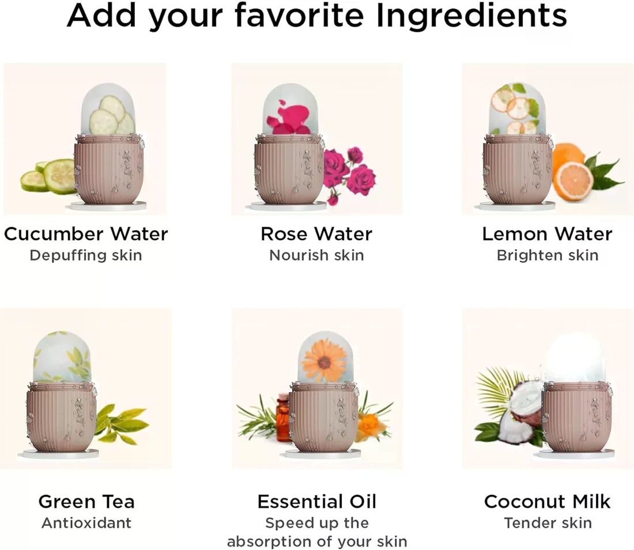Select the Lemon Water title text
The image size is (634, 550).
coord(547,233)
